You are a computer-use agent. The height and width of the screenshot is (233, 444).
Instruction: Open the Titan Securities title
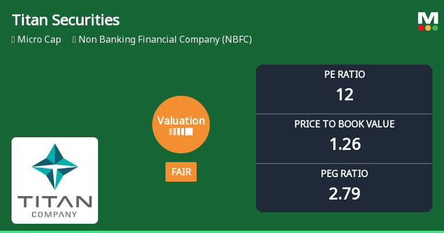[66, 20]
